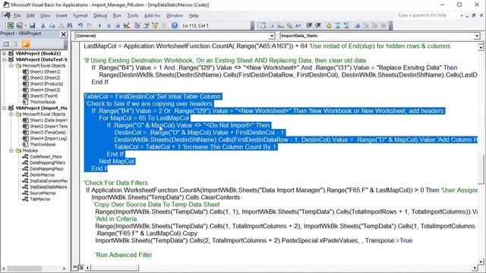Switch to Full Module View button
This screenshot has width=486, height=273.
pyautogui.click(x=81, y=267)
